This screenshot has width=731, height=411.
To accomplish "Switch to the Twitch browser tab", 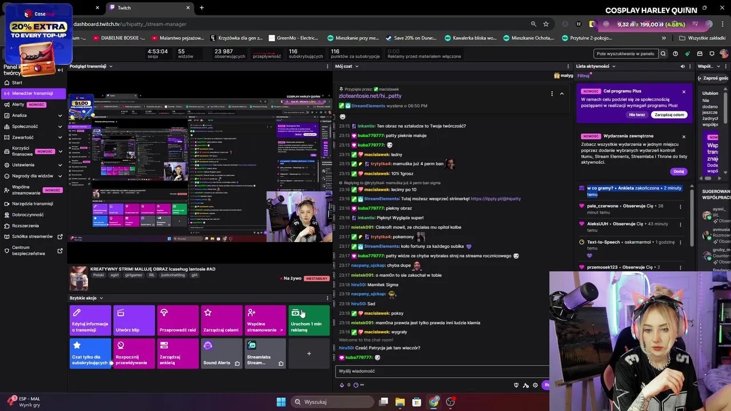I will pyautogui.click(x=150, y=8).
